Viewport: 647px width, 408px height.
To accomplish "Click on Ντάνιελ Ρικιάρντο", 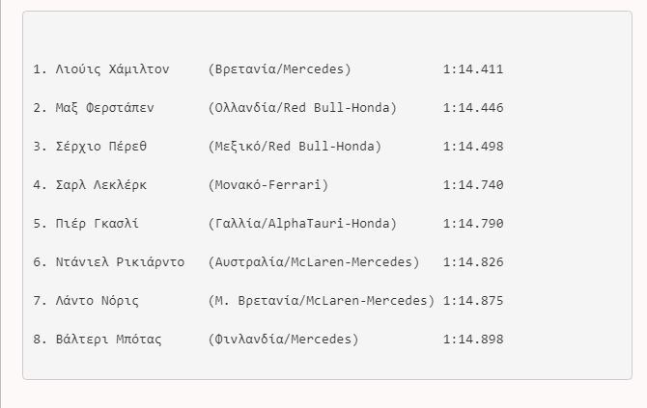I will [120, 262].
